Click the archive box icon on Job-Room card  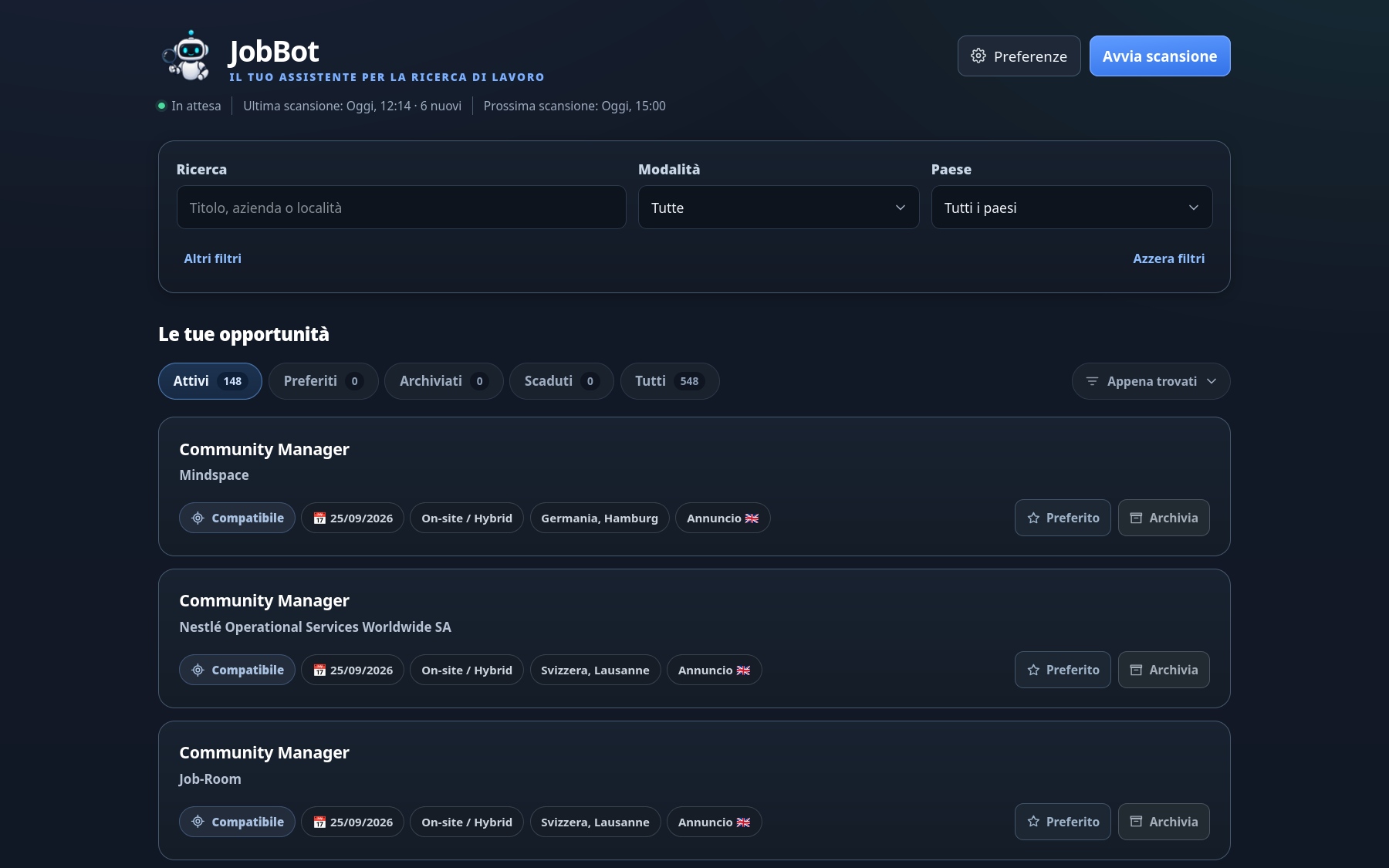point(1136,822)
